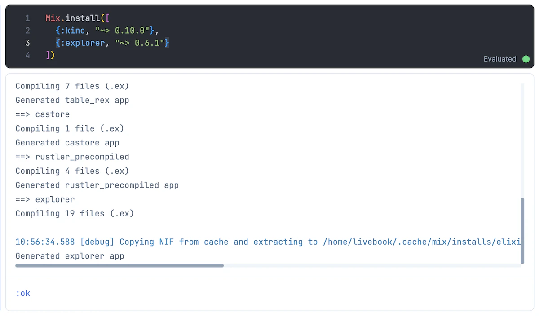Click the debug Copying NIF log line
Screen dimensions: 539x317
coord(268,242)
